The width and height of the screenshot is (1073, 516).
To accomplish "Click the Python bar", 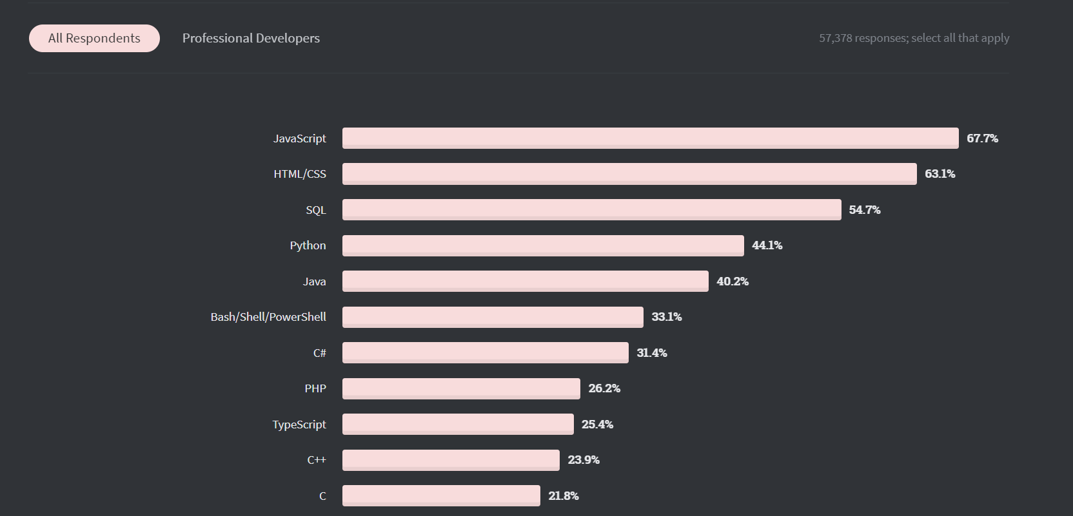I will [x=542, y=245].
